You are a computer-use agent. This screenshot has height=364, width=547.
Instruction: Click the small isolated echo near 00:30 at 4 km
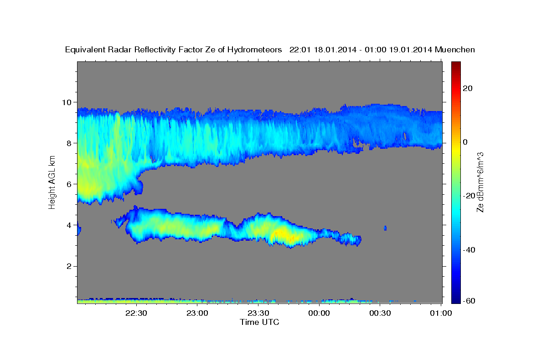pyautogui.click(x=385, y=228)
